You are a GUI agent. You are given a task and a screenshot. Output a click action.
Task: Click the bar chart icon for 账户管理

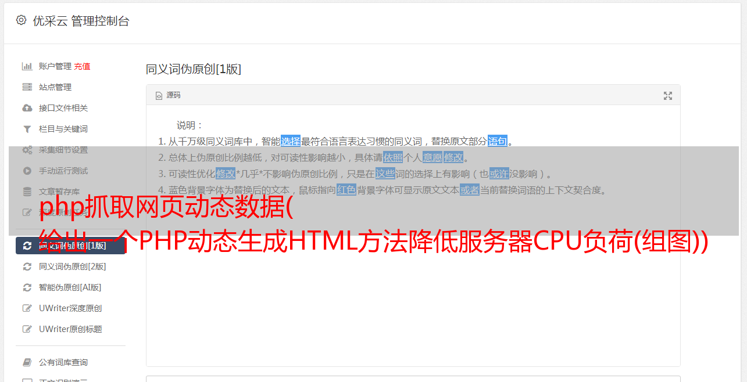pos(27,66)
